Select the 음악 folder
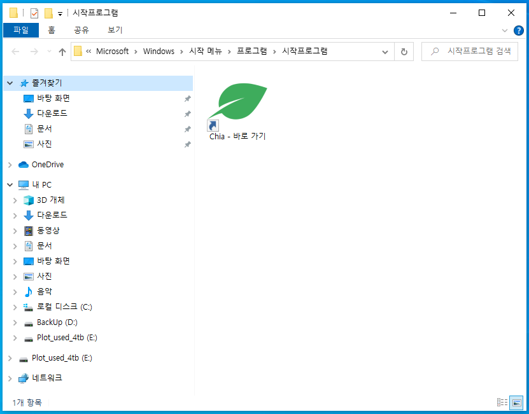Viewport: 529px width, 414px height. click(44, 292)
